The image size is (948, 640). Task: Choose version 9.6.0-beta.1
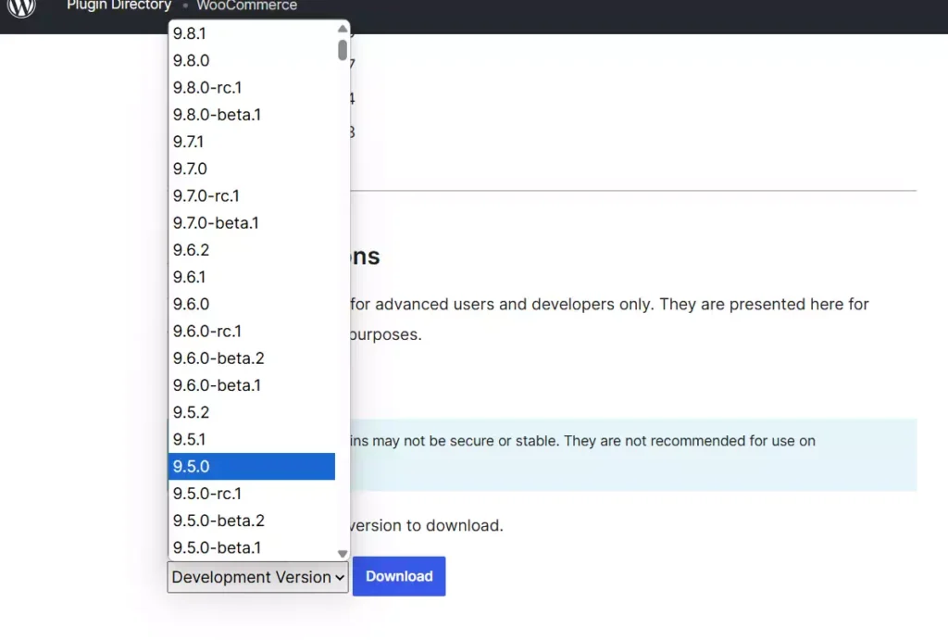click(x=252, y=385)
